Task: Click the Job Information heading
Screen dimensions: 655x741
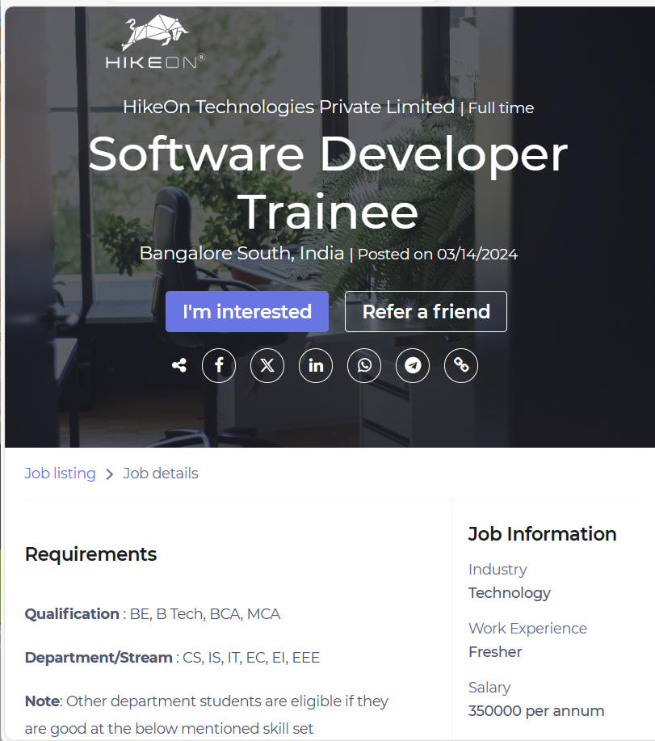Action: (x=542, y=534)
